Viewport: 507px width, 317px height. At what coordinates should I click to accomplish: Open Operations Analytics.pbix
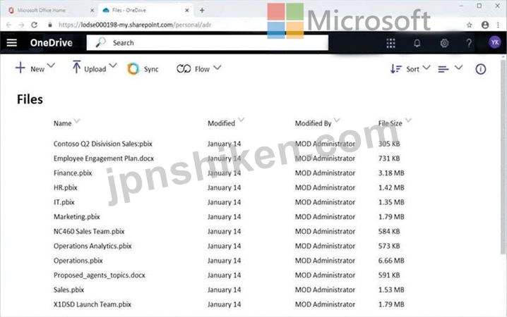(x=93, y=246)
